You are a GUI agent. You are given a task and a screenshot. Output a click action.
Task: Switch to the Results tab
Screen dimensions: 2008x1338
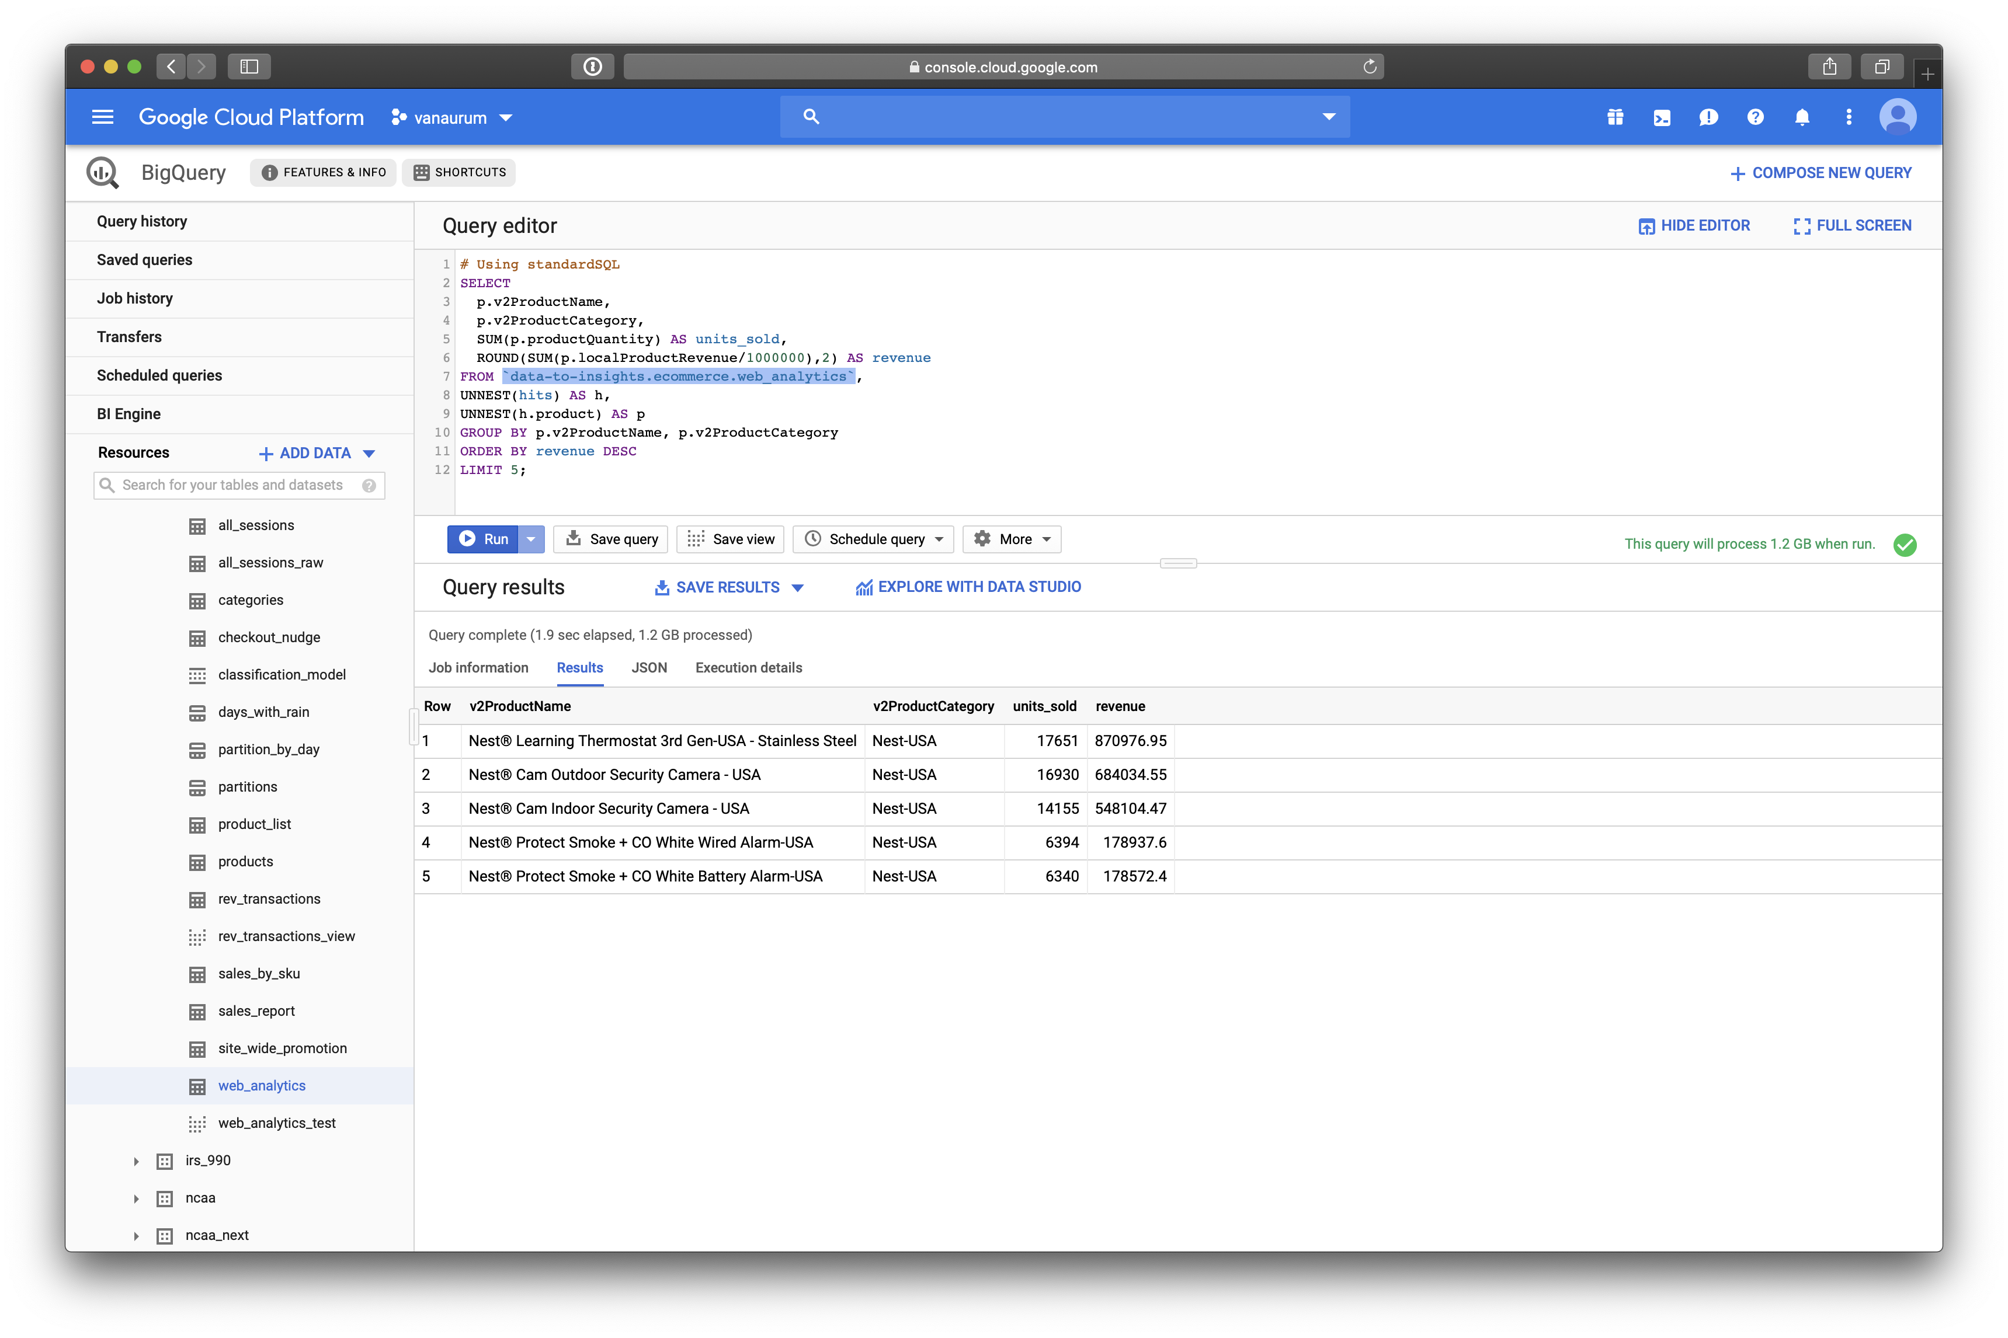(x=580, y=668)
